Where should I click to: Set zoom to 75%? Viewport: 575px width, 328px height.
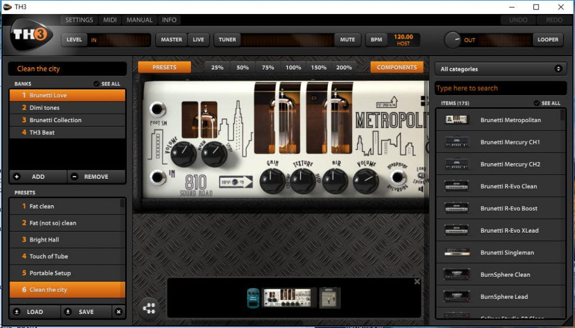pyautogui.click(x=268, y=67)
